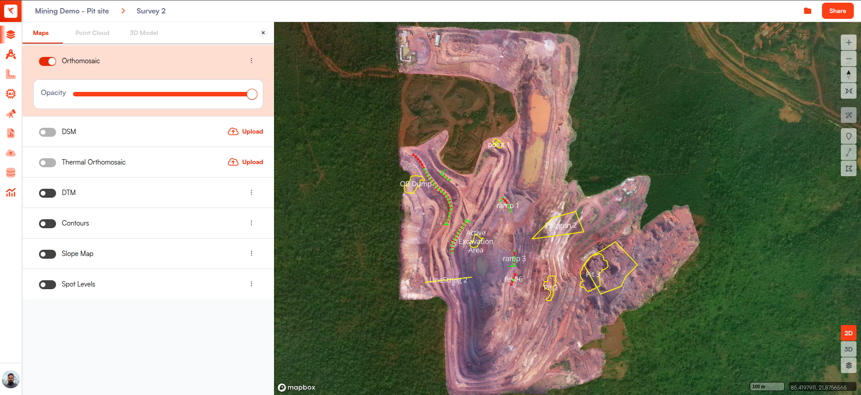This screenshot has width=861, height=395.
Task: Switch to the 3D Model tab
Action: tap(143, 33)
